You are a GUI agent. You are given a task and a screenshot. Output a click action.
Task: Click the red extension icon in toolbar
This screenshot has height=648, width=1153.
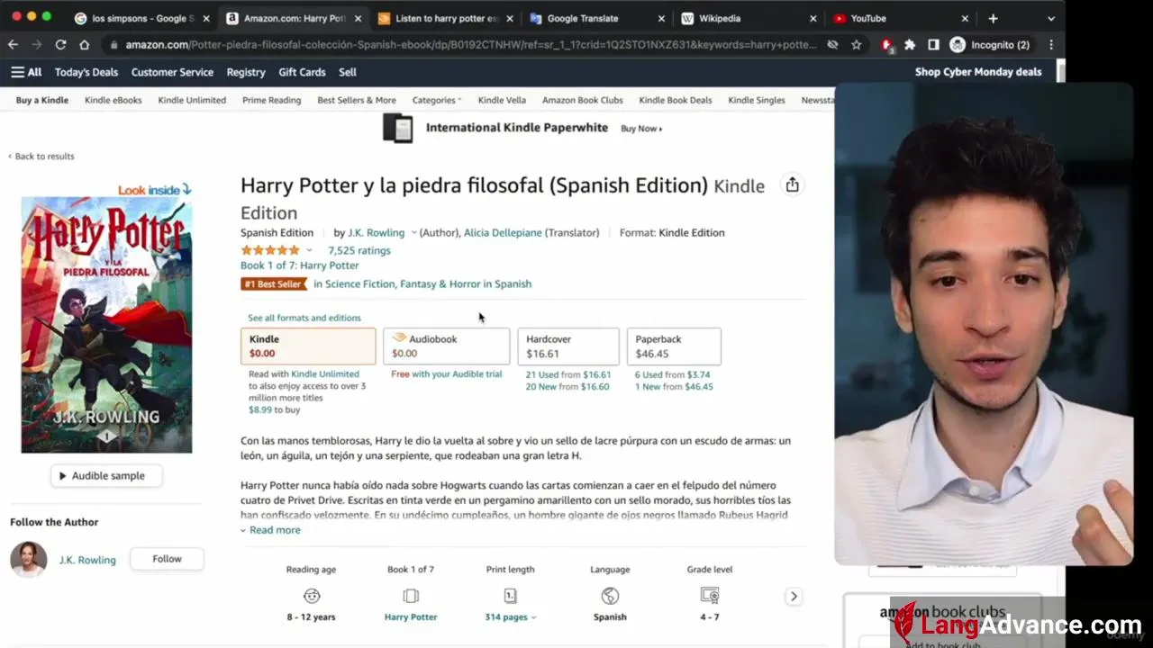pyautogui.click(x=887, y=44)
